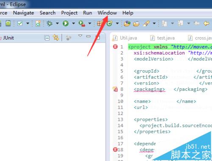Toggle Link with Editor in JUnit view
The width and height of the screenshot is (212, 161).
pyautogui.click(x=56, y=38)
